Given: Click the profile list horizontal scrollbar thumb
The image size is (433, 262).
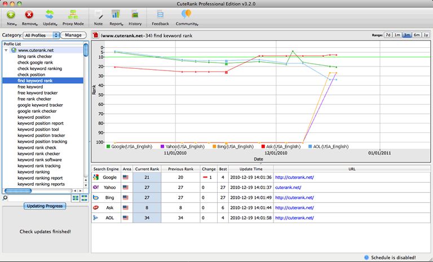Looking at the screenshot, I should click(x=18, y=191).
